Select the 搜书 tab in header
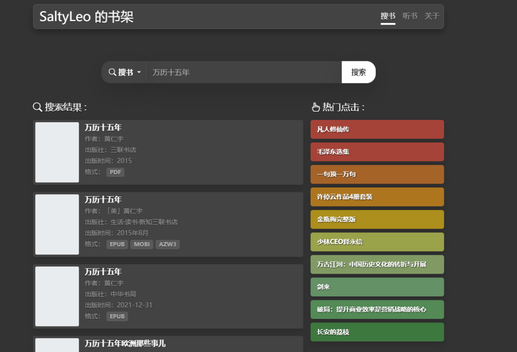Screen dimensions: 517x352 pyautogui.click(x=388, y=16)
